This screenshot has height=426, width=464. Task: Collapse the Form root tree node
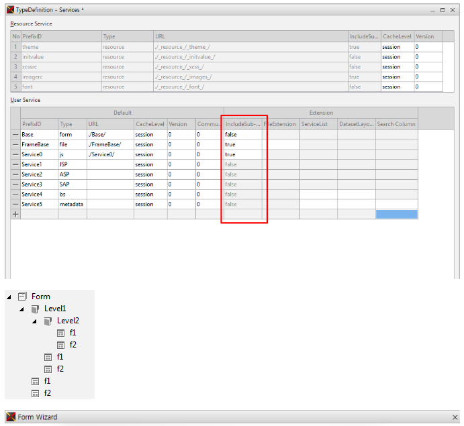click(9, 297)
